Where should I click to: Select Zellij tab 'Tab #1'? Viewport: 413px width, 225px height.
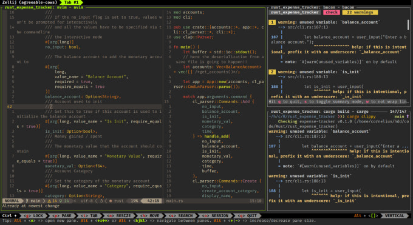[x=72, y=2]
